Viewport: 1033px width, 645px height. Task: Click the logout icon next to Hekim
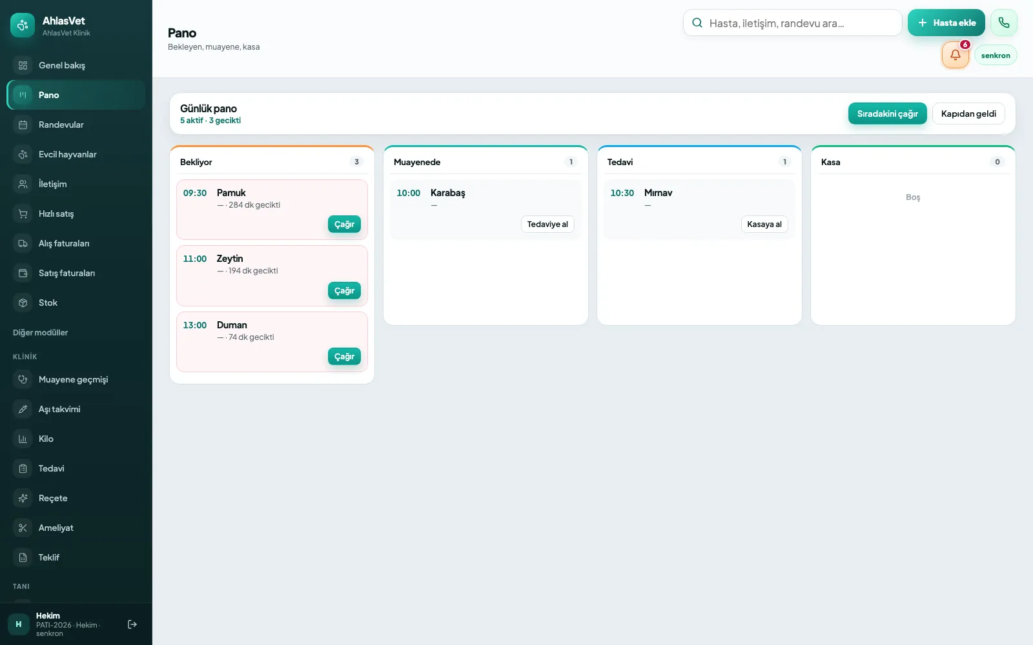coord(132,624)
